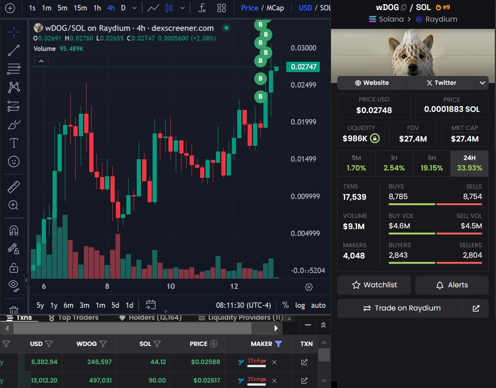Open the blue MAKER filter icon

[278, 344]
